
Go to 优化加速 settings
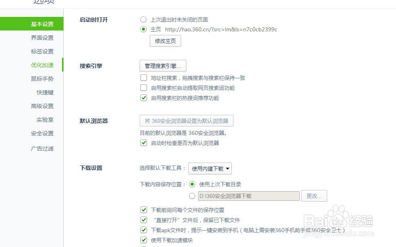(42, 65)
